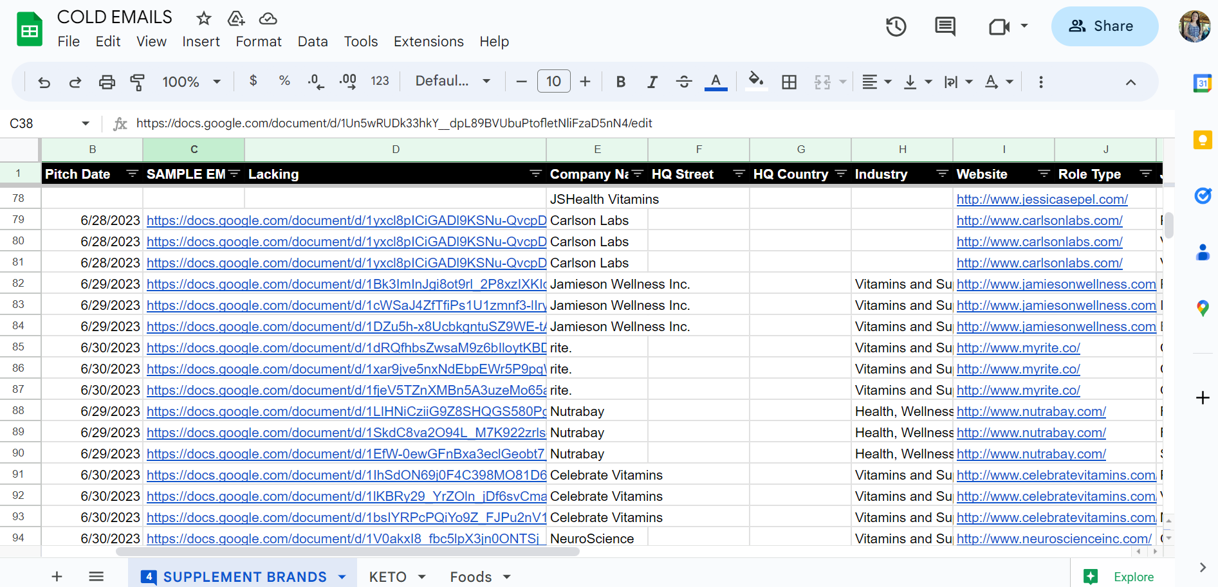This screenshot has width=1218, height=587.
Task: Toggle the Industry column filter
Action: (x=943, y=174)
